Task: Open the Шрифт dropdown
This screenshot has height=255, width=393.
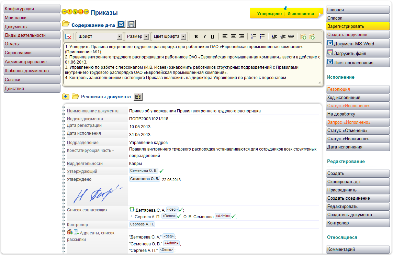Action: point(99,36)
